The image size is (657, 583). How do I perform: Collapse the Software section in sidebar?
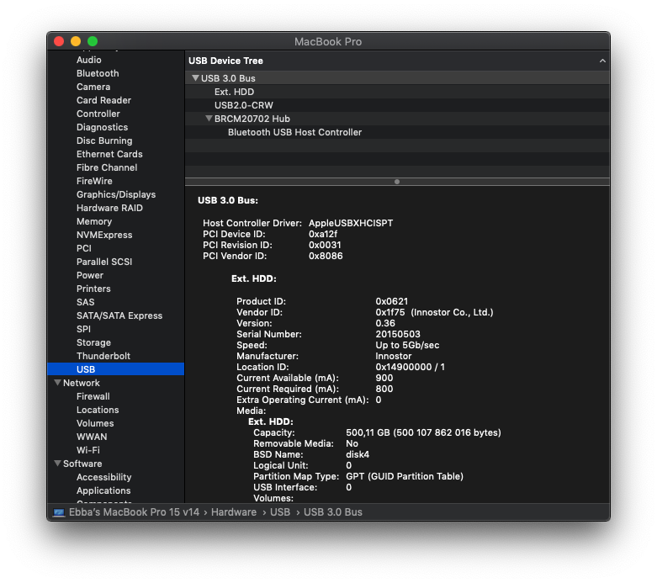pos(58,464)
